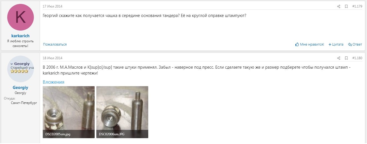The width and height of the screenshot is (367, 144).
Task: Quote karkarich's post with Цитата
Action: click(x=336, y=44)
